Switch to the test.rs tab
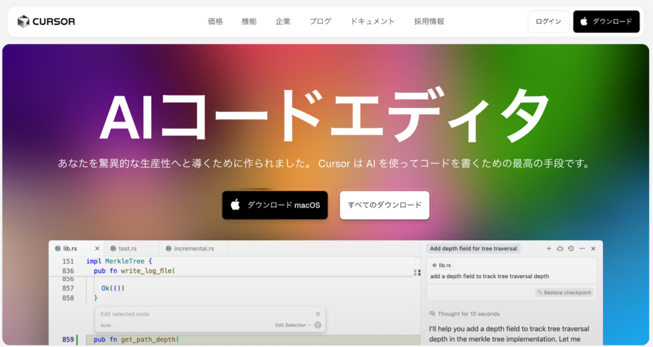The height and width of the screenshot is (347, 653). click(128, 248)
